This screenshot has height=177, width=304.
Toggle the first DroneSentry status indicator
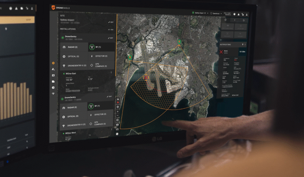click(62, 38)
